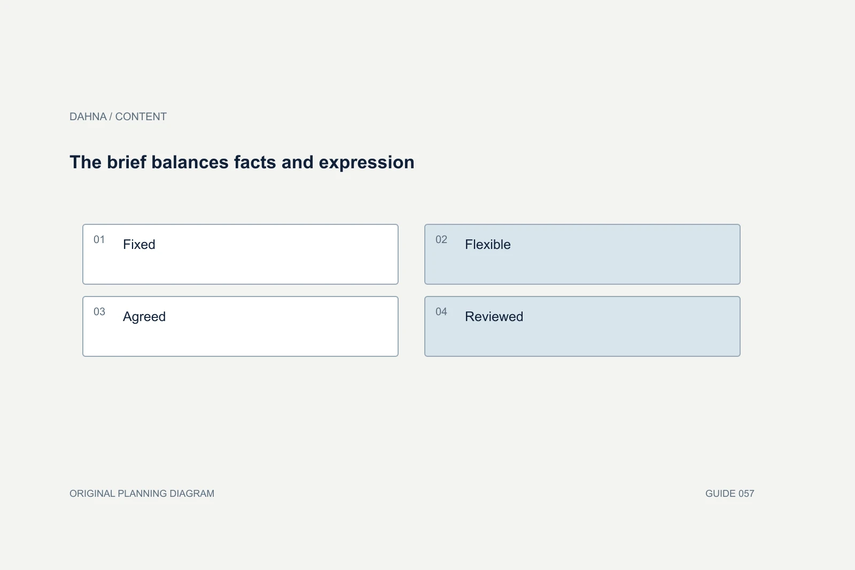Screen dimensions: 855x570
Task: Click the word DAHNA in the header
Action: 88,116
